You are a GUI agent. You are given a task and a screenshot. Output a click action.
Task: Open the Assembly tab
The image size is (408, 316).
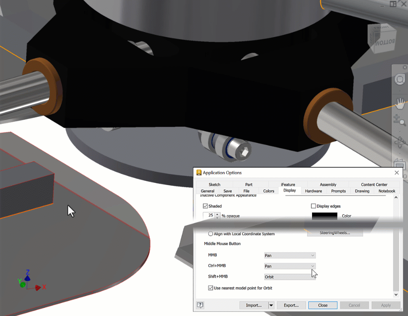click(x=328, y=184)
